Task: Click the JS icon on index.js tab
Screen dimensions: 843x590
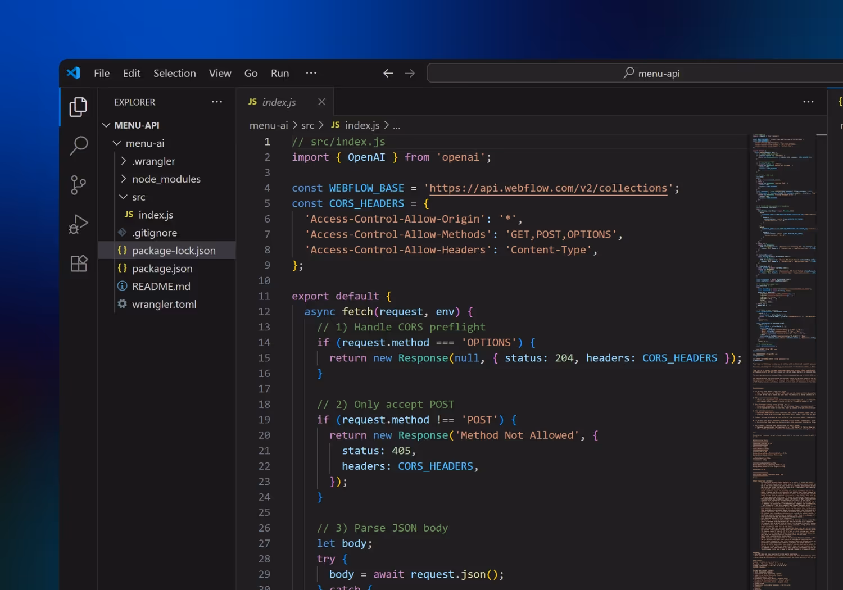Action: click(x=252, y=101)
